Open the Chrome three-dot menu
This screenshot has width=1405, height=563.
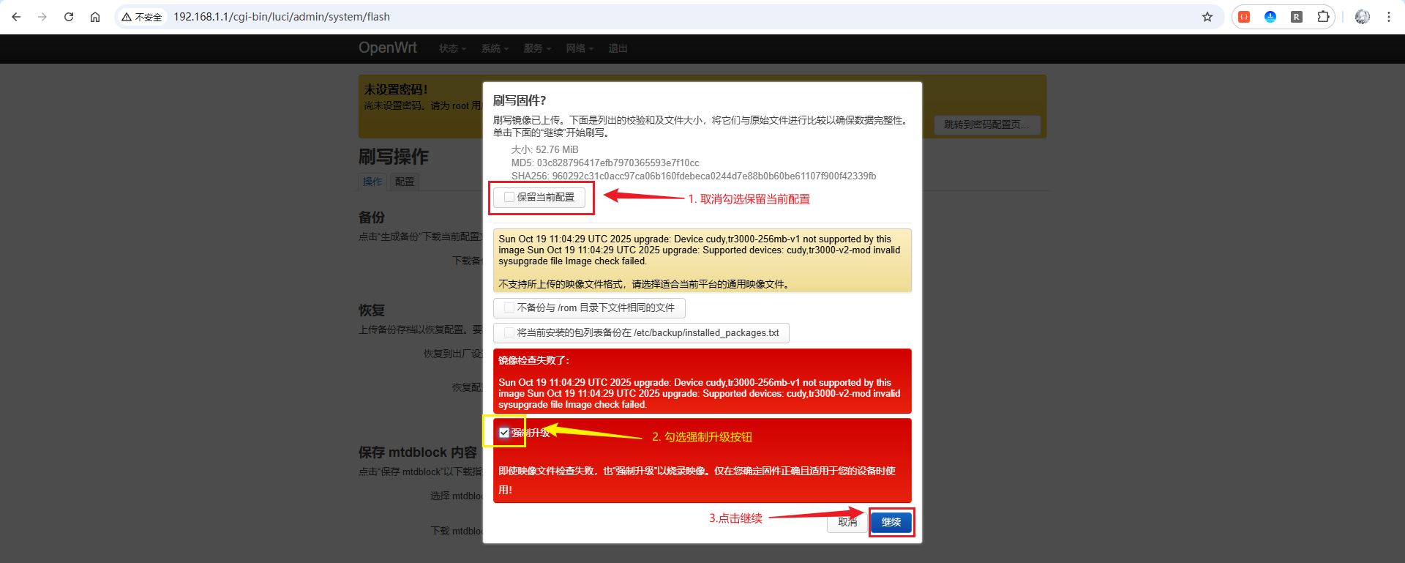pos(1389,17)
